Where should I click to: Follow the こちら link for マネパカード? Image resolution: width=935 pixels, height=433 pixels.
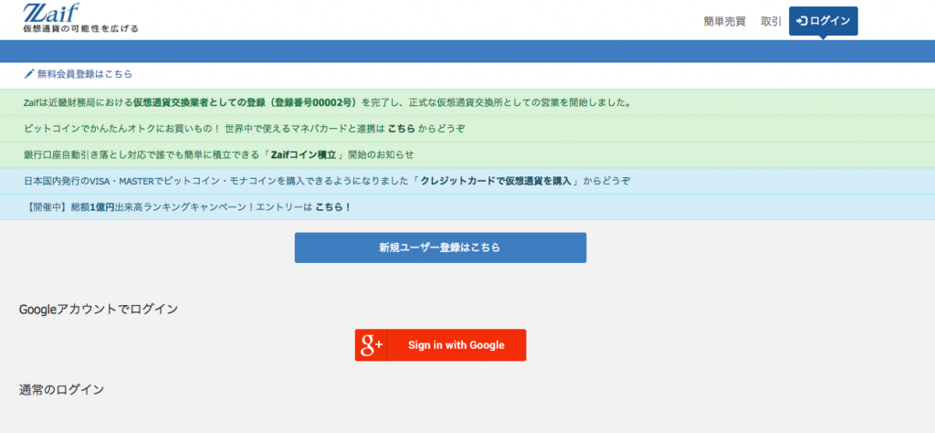click(401, 129)
